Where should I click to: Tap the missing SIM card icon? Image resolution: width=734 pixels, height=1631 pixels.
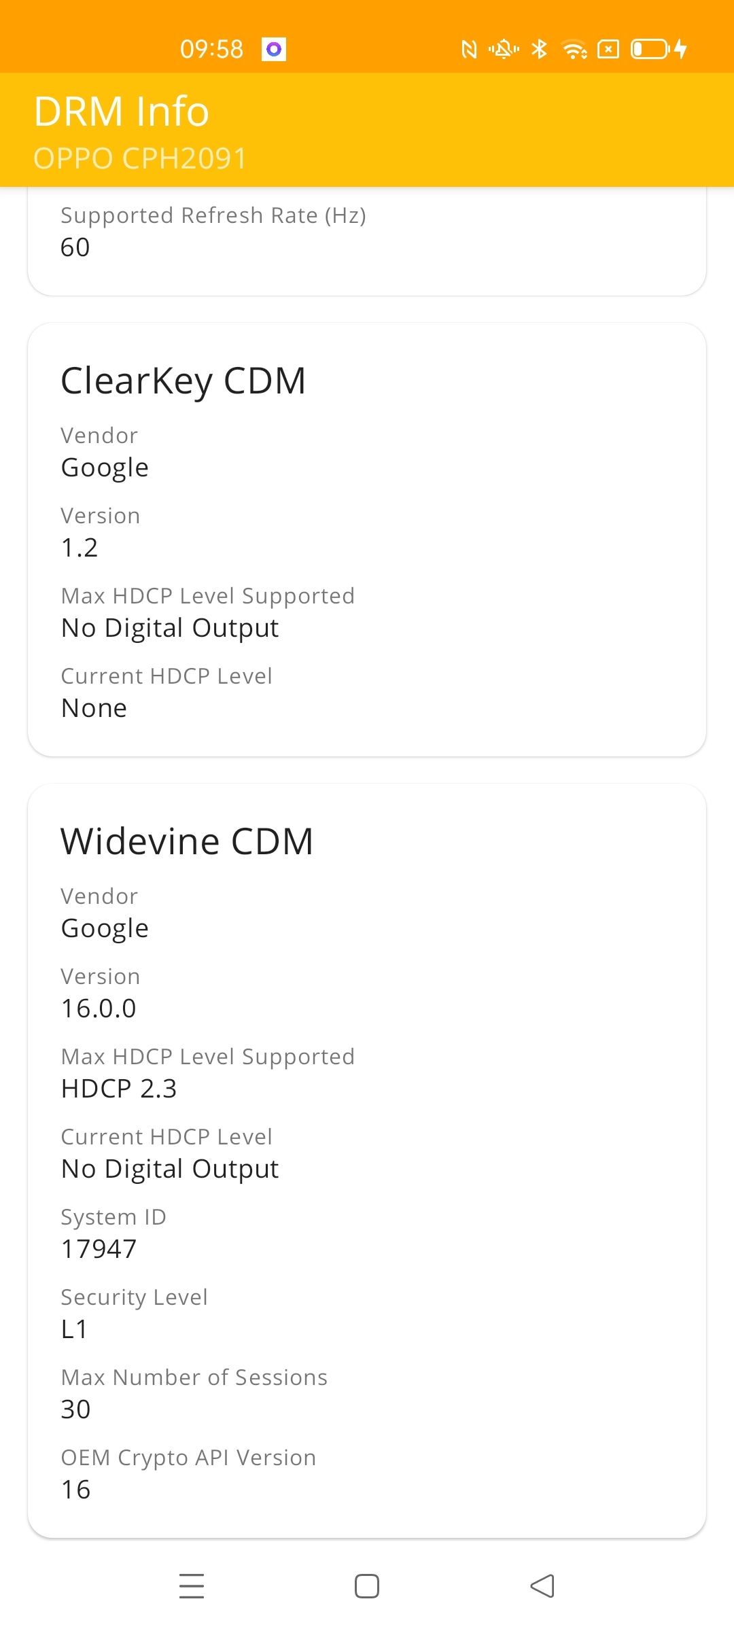pyautogui.click(x=608, y=48)
